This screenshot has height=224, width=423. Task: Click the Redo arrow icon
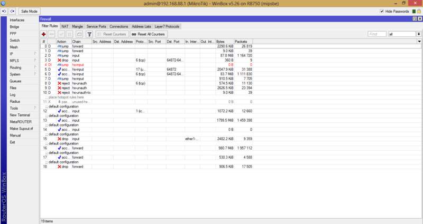click(12, 11)
